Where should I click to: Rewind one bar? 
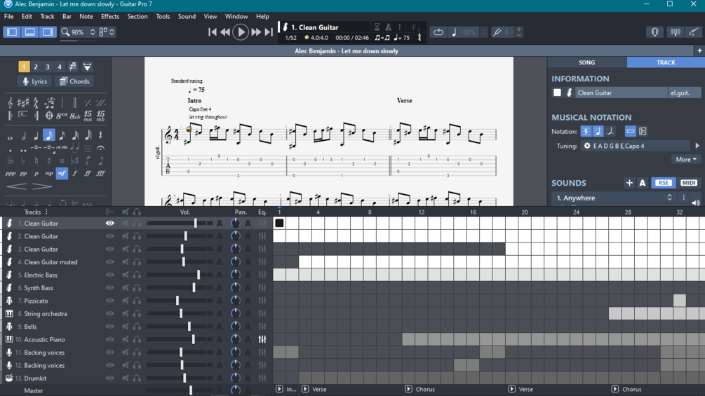coord(225,32)
